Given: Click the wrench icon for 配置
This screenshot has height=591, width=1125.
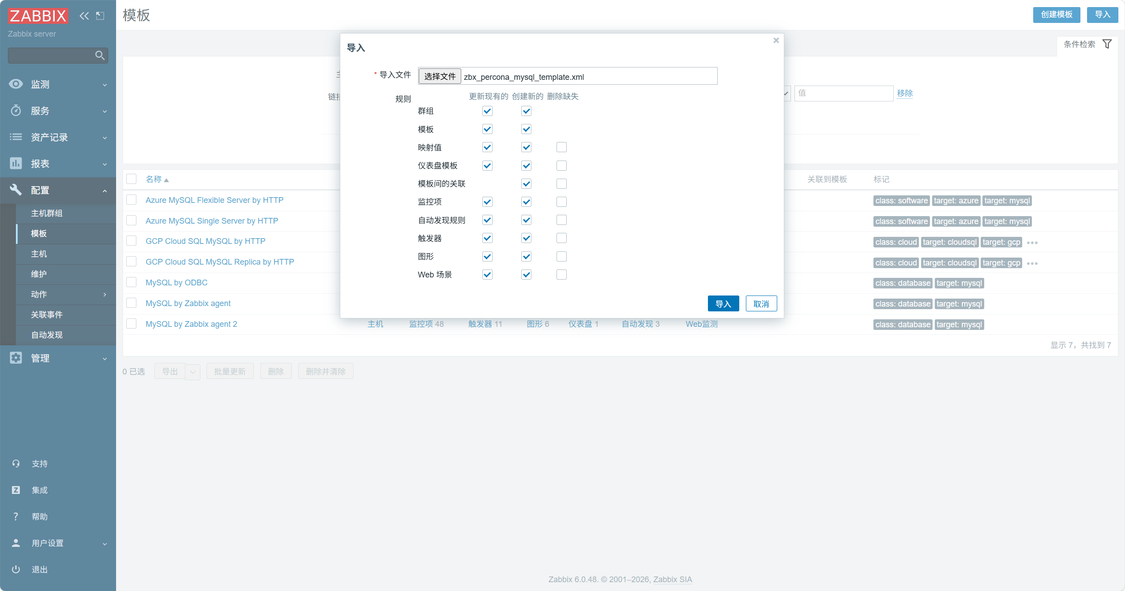Looking at the screenshot, I should coord(16,190).
